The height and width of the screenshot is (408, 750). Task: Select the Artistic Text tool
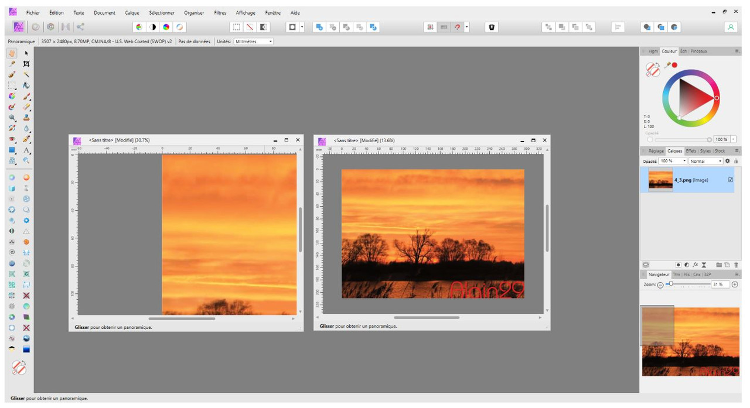pos(26,150)
